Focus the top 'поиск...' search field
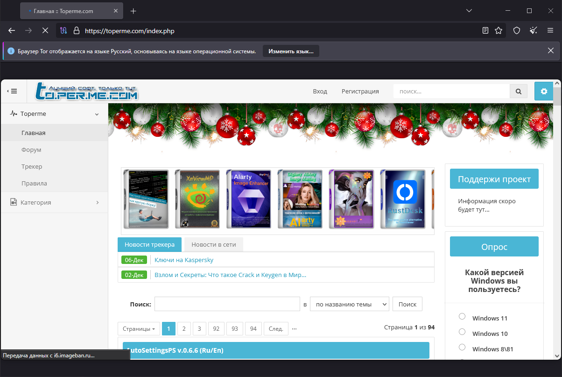The image size is (562, 377). (x=451, y=91)
